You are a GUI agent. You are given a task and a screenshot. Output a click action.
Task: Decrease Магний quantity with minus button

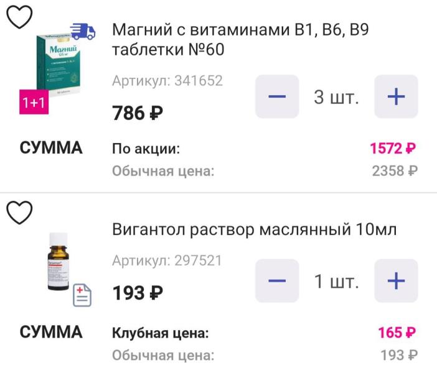click(x=277, y=96)
